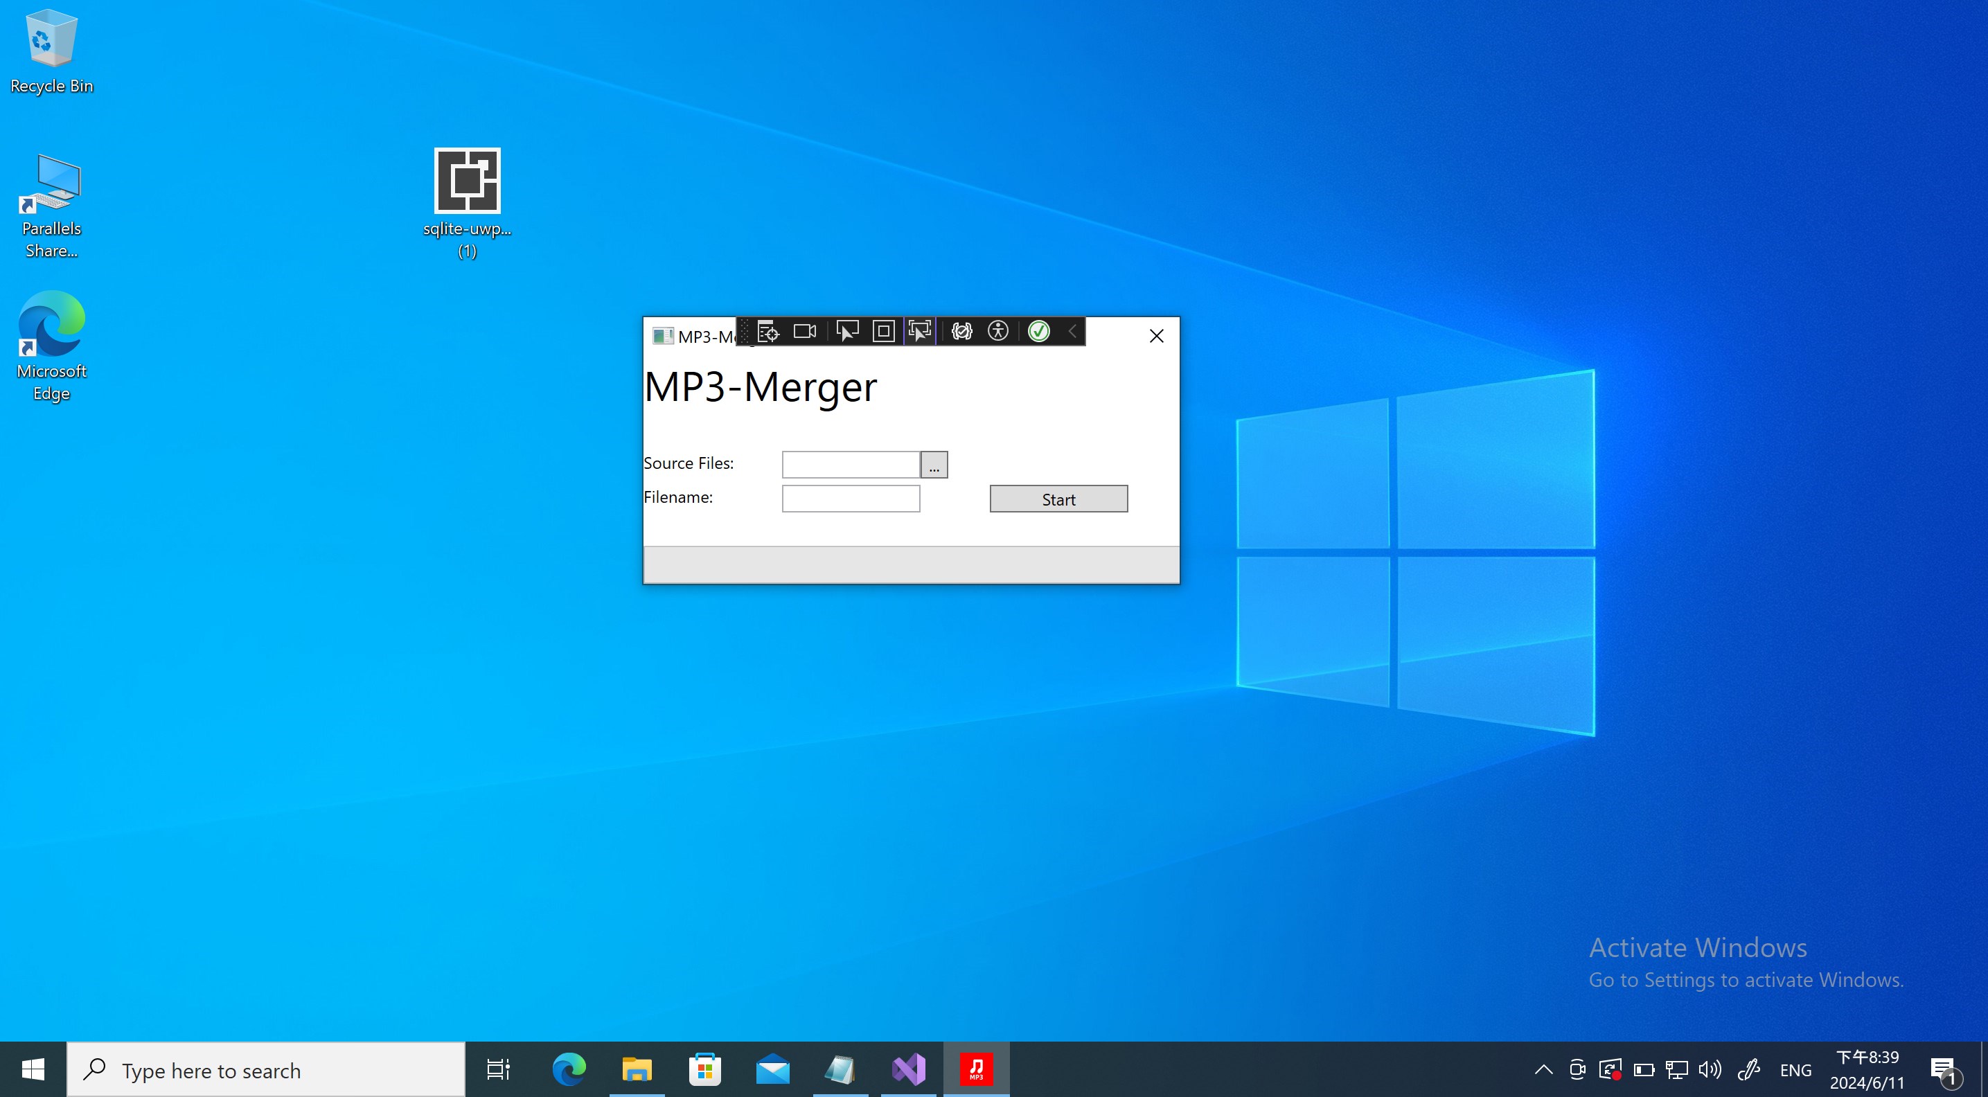The height and width of the screenshot is (1097, 1988).
Task: Switch to MP3 app taskbar icon
Action: click(x=976, y=1070)
